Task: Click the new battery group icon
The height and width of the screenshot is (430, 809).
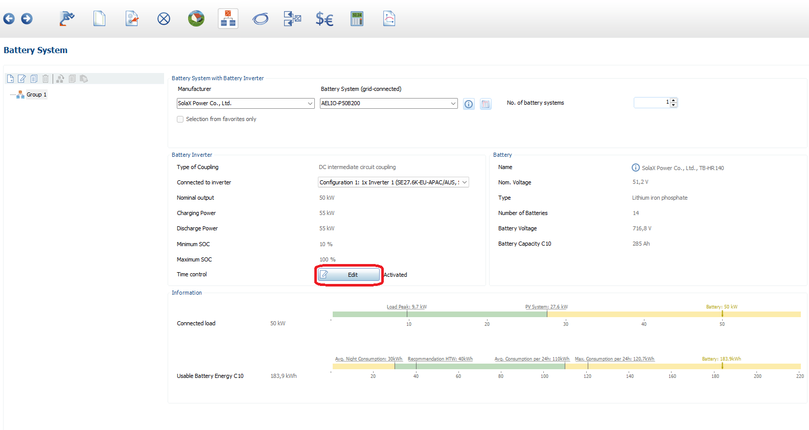Action: point(10,79)
